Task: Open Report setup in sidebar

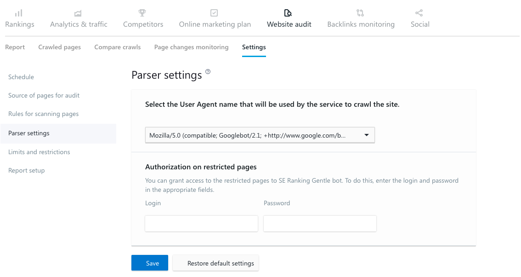Action: pos(27,170)
